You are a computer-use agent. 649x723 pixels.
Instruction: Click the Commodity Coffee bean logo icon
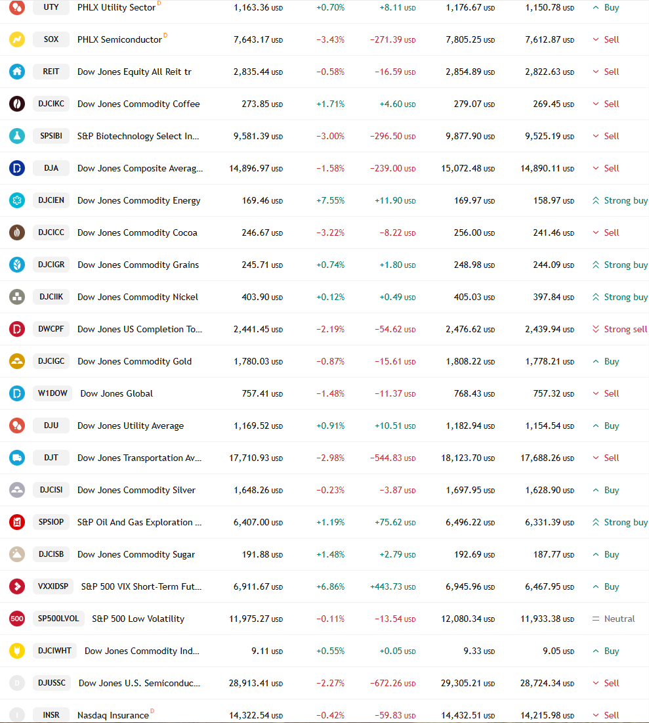pos(17,104)
